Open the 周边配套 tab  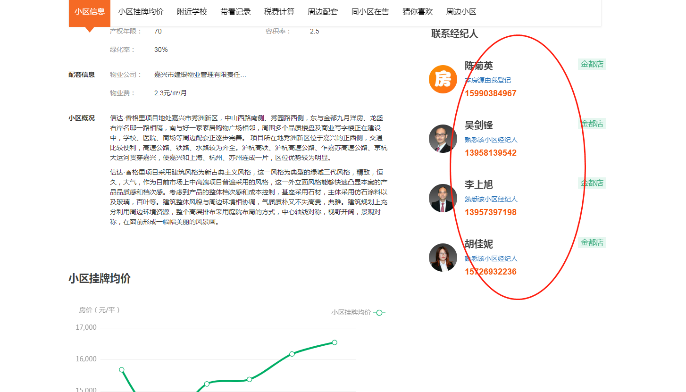point(323,12)
